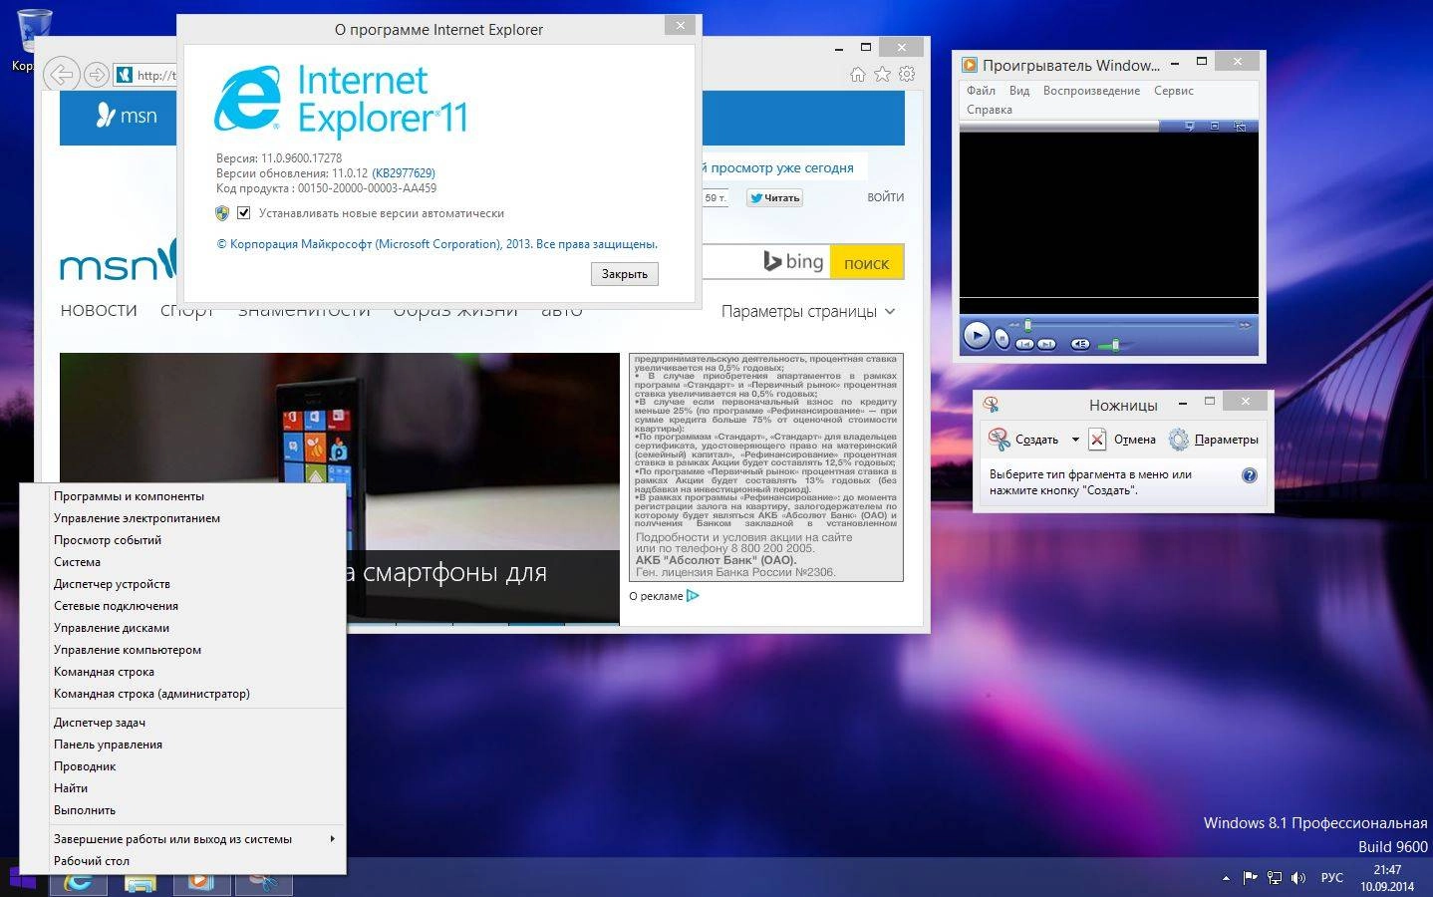Click the seek bar handle in Media Player
This screenshot has width=1433, height=897.
click(x=1027, y=325)
